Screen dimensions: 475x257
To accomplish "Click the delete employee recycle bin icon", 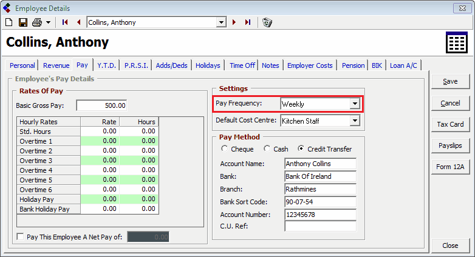I will point(267,22).
